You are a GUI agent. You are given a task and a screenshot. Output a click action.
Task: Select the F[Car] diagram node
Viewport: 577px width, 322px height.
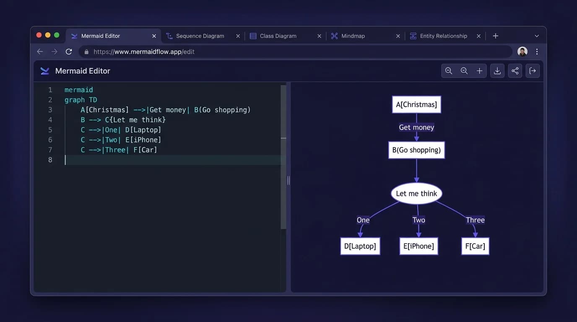coord(475,246)
